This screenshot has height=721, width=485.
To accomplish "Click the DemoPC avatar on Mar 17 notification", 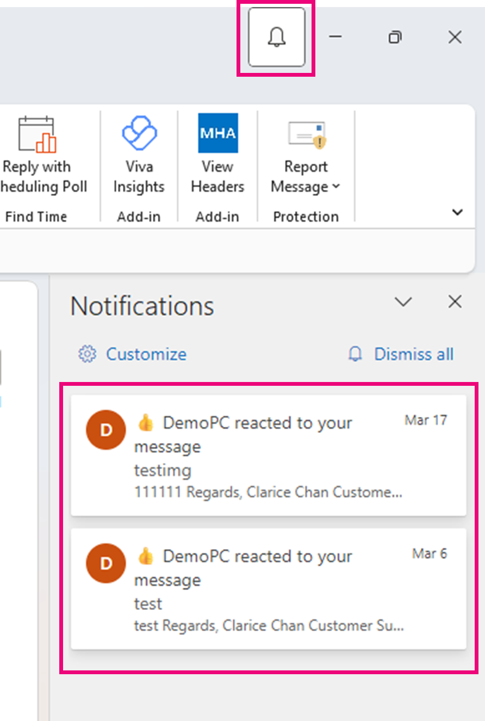I will [105, 430].
